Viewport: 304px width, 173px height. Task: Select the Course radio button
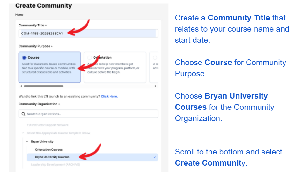click(24, 57)
